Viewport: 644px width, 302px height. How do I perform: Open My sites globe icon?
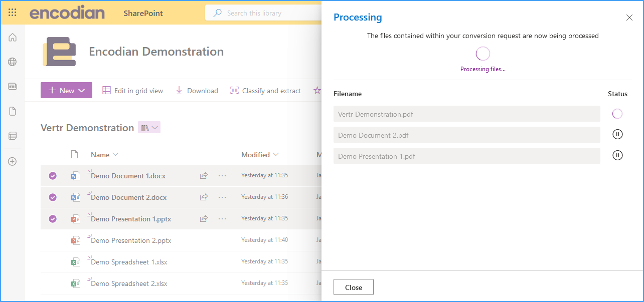click(x=13, y=62)
